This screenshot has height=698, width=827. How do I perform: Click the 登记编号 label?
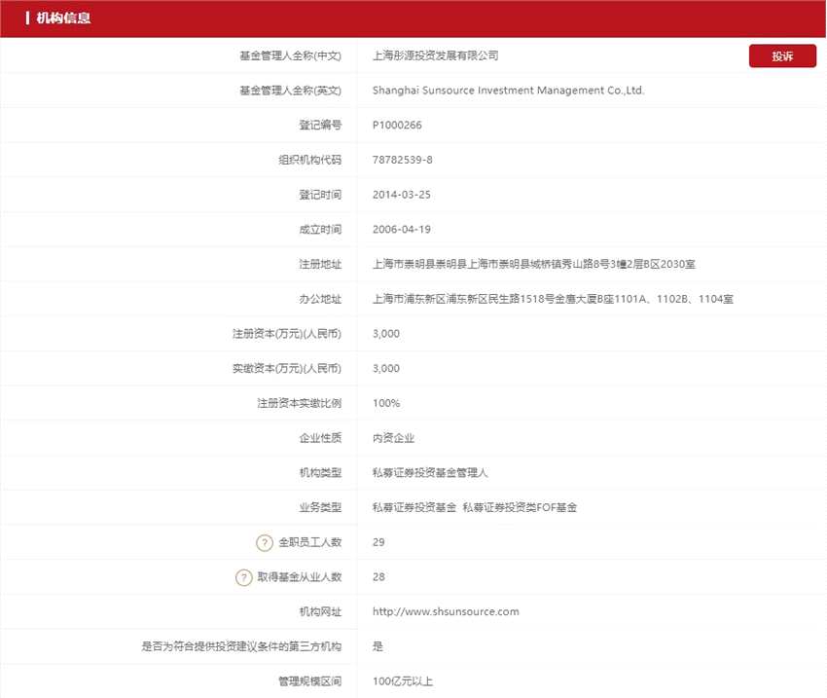click(321, 125)
